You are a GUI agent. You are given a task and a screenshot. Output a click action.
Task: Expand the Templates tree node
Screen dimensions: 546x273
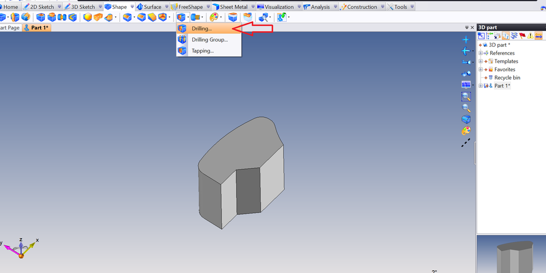(480, 62)
